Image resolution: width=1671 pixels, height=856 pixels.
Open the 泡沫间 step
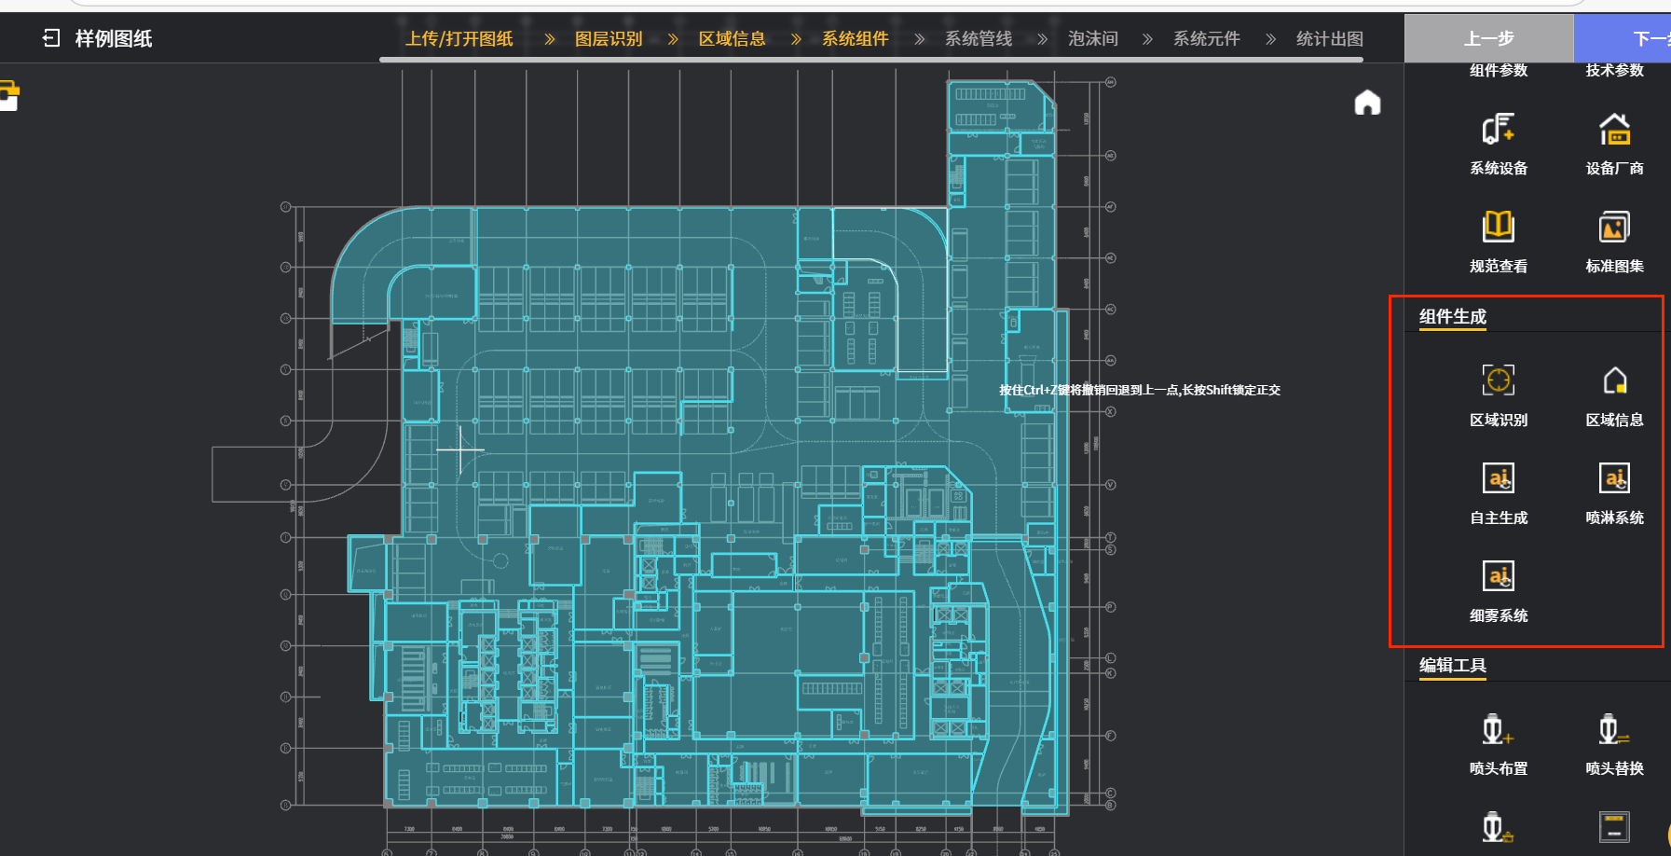(1092, 39)
